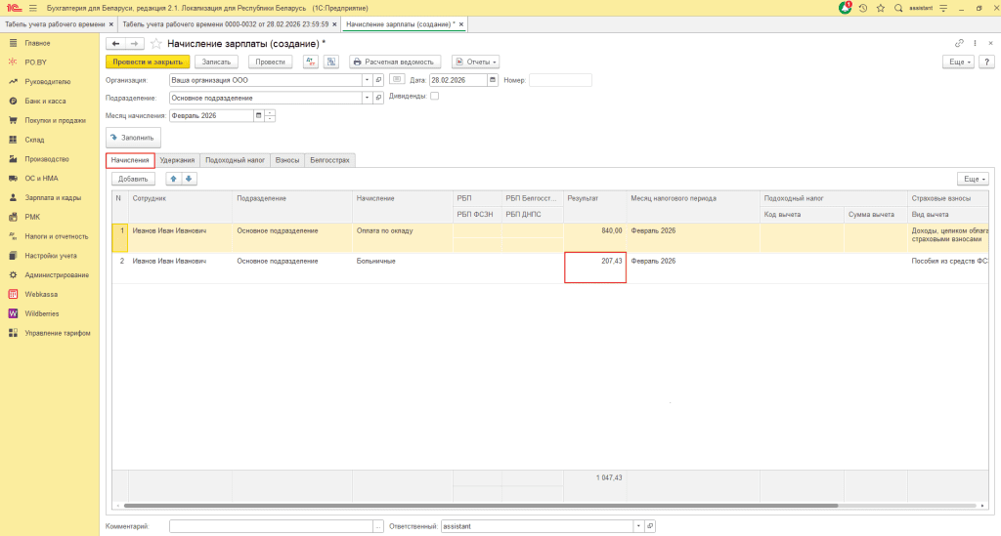
Task: Expand the Организация dropdown list
Action: pyautogui.click(x=367, y=80)
